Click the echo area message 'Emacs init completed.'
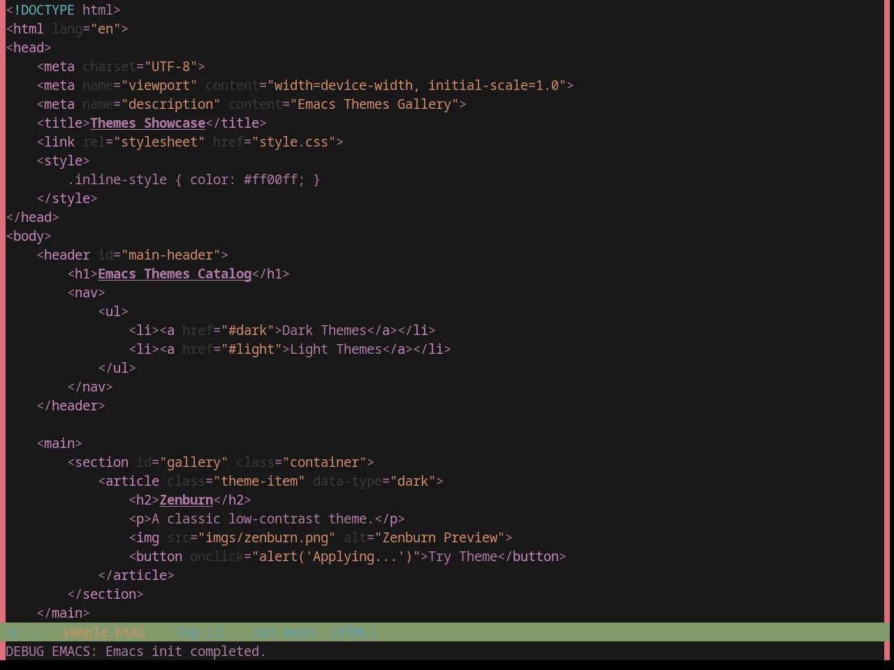The height and width of the screenshot is (670, 894). tap(186, 651)
